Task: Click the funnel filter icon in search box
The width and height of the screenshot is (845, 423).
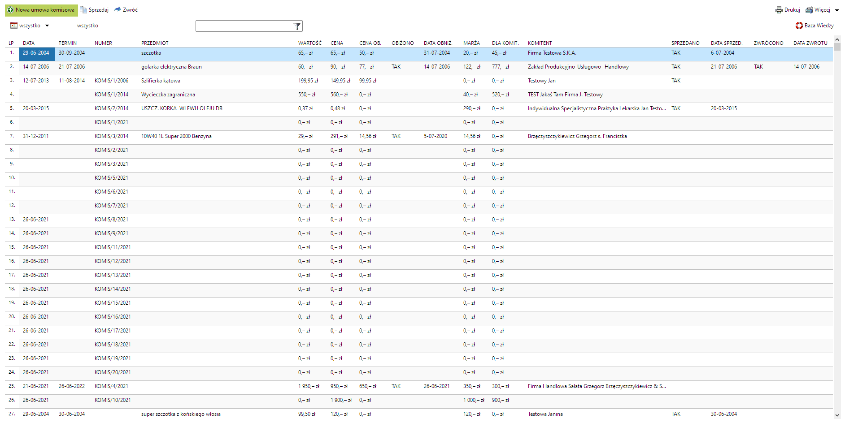Action: click(297, 26)
